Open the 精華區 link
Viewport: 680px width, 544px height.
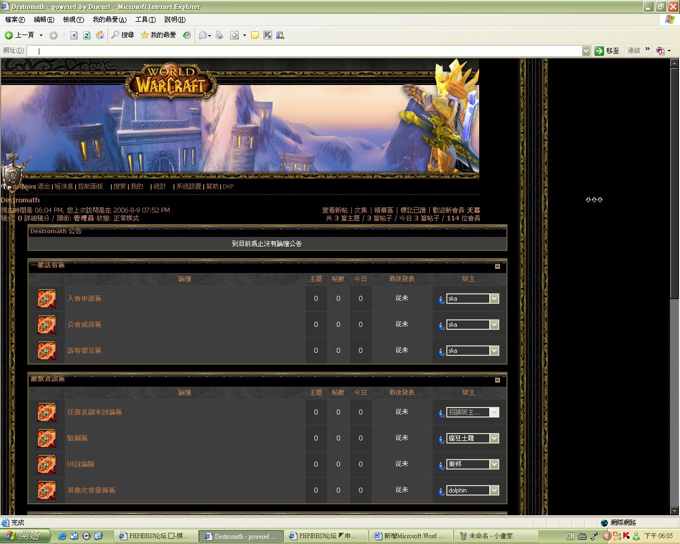click(x=384, y=210)
